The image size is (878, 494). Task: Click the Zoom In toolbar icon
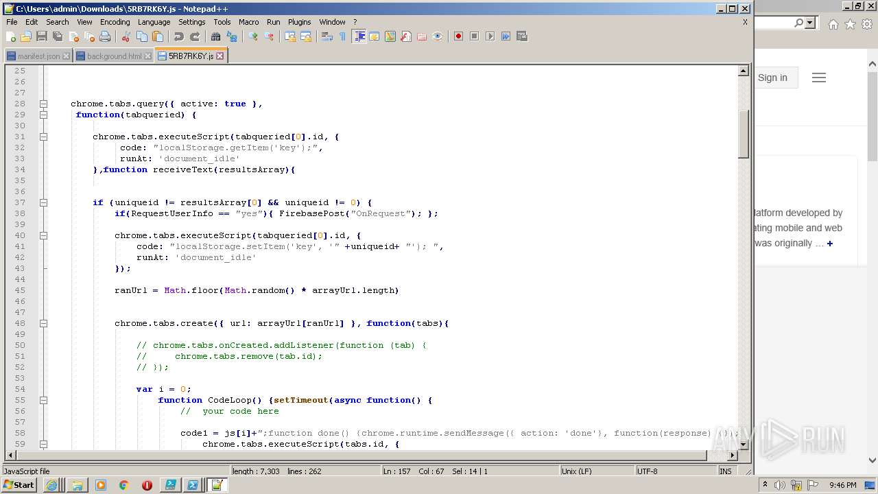point(253,36)
